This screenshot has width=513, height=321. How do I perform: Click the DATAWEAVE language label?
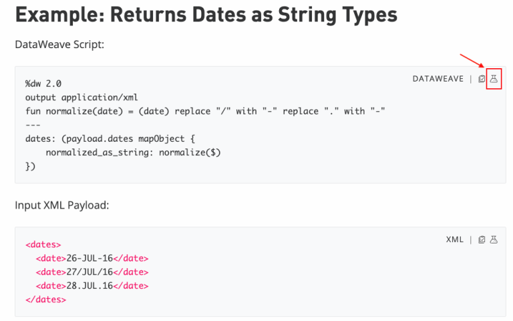coord(438,79)
